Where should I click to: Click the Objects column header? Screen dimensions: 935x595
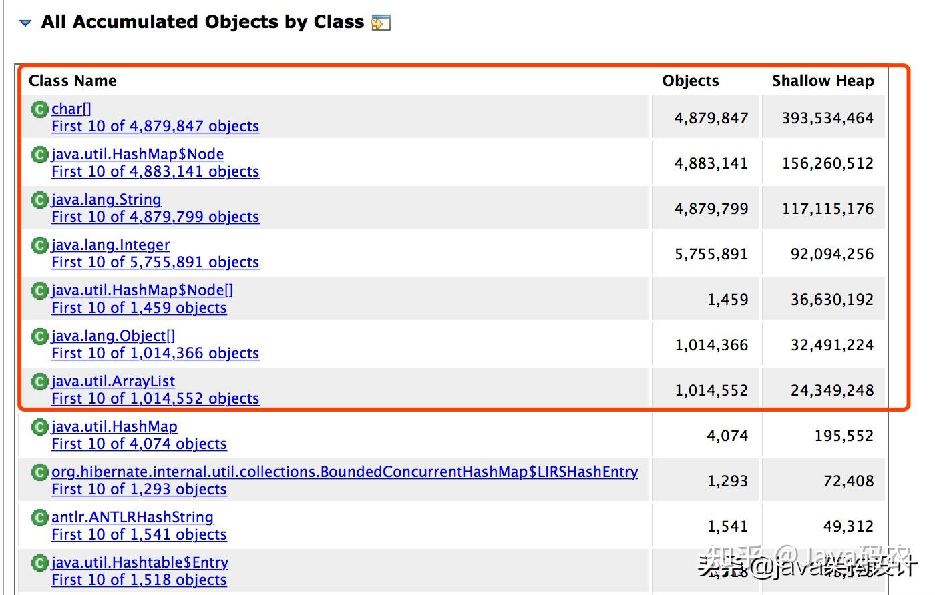(x=691, y=81)
